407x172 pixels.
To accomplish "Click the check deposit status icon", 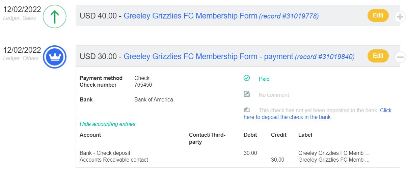I will coord(247,110).
